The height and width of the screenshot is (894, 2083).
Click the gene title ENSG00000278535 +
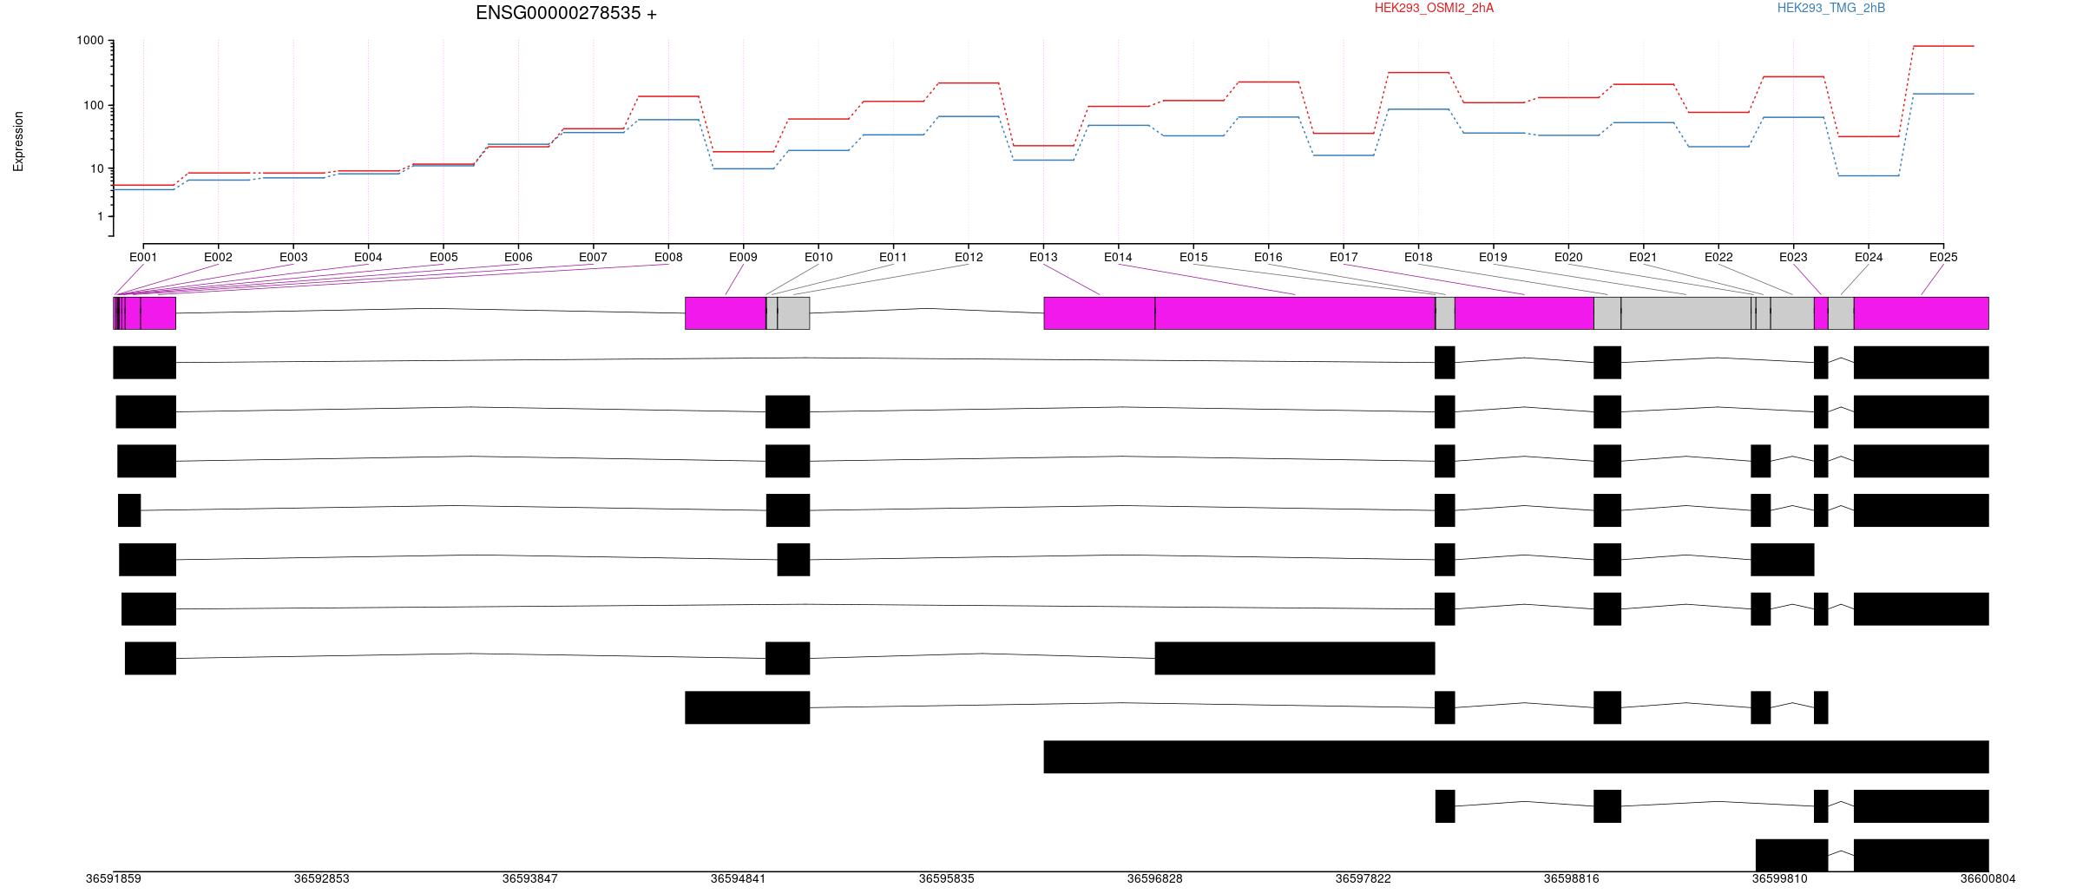click(566, 13)
